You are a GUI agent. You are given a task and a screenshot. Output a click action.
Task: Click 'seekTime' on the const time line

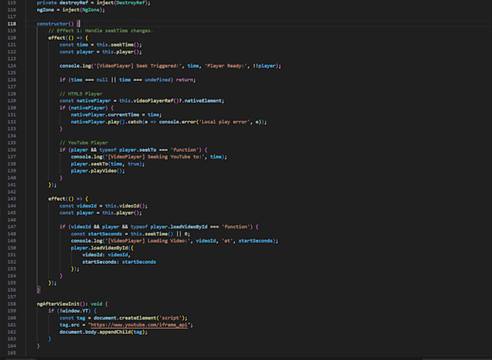pos(122,45)
